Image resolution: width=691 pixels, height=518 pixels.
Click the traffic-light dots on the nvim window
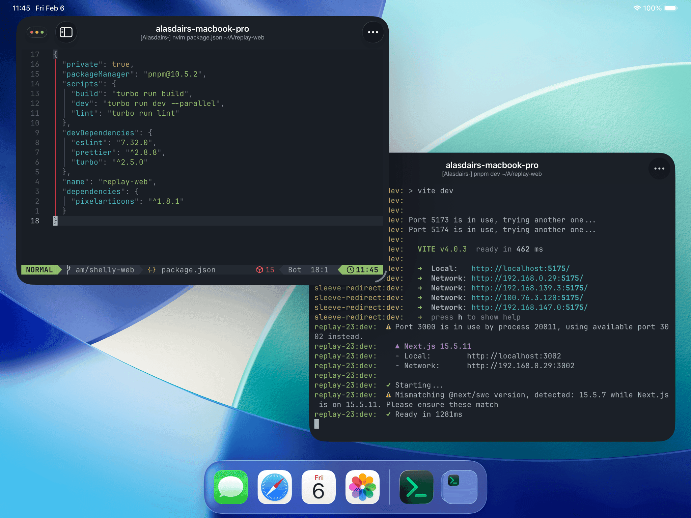[x=36, y=32]
